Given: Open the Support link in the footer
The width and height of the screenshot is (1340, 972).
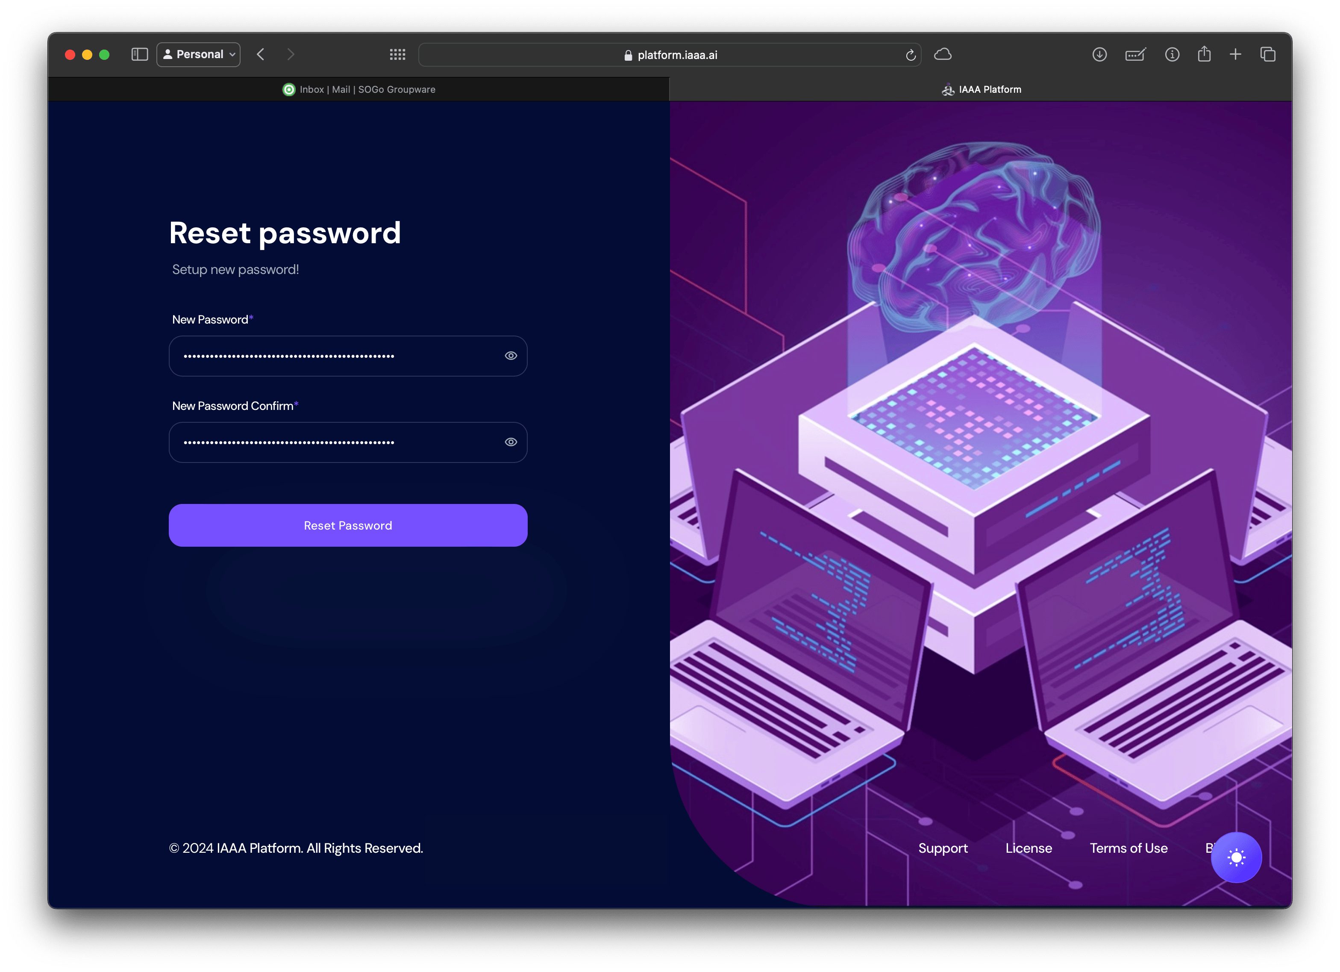Looking at the screenshot, I should [x=943, y=848].
